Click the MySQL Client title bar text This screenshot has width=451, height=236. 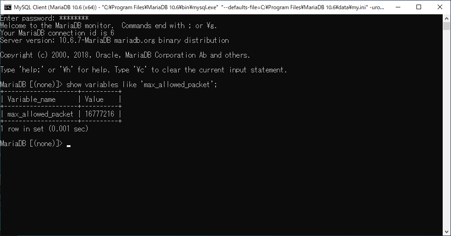pyautogui.click(x=199, y=7)
